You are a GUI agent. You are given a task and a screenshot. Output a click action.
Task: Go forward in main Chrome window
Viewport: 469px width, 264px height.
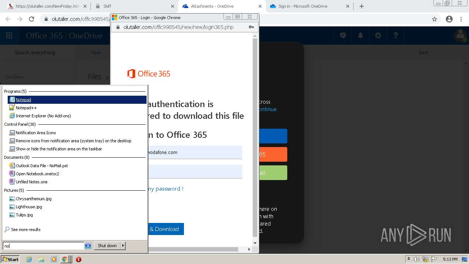point(20,19)
